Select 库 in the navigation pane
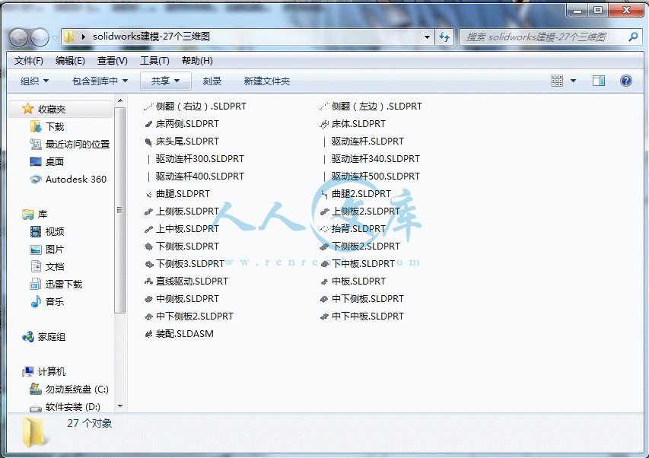The height and width of the screenshot is (458, 649). (43, 215)
